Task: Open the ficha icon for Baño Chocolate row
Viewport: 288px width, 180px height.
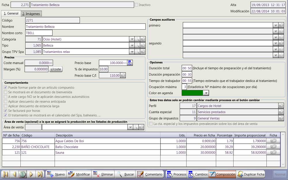Action: (x=273, y=147)
